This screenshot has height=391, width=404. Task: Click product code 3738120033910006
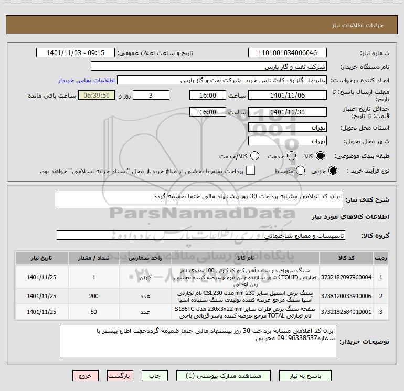(x=346, y=296)
